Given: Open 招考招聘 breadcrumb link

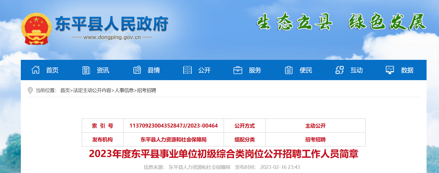Looking at the screenshot, I should pyautogui.click(x=147, y=90).
